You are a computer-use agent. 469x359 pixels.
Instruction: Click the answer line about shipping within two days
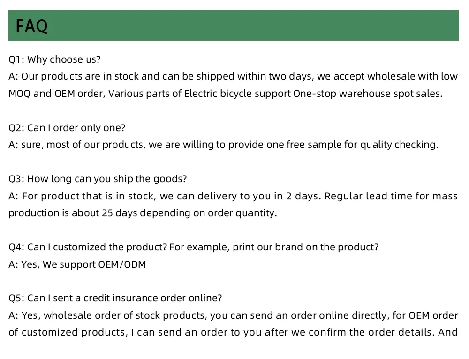pyautogui.click(x=233, y=76)
